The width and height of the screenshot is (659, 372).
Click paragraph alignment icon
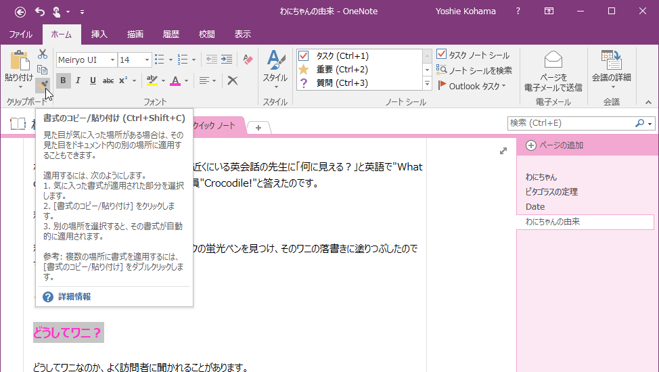204,80
